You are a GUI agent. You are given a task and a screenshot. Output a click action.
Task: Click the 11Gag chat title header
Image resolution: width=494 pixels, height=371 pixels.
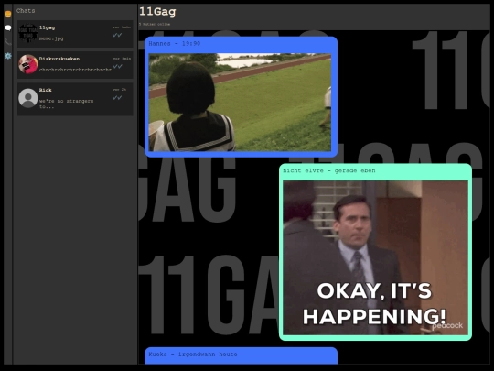coord(157,12)
